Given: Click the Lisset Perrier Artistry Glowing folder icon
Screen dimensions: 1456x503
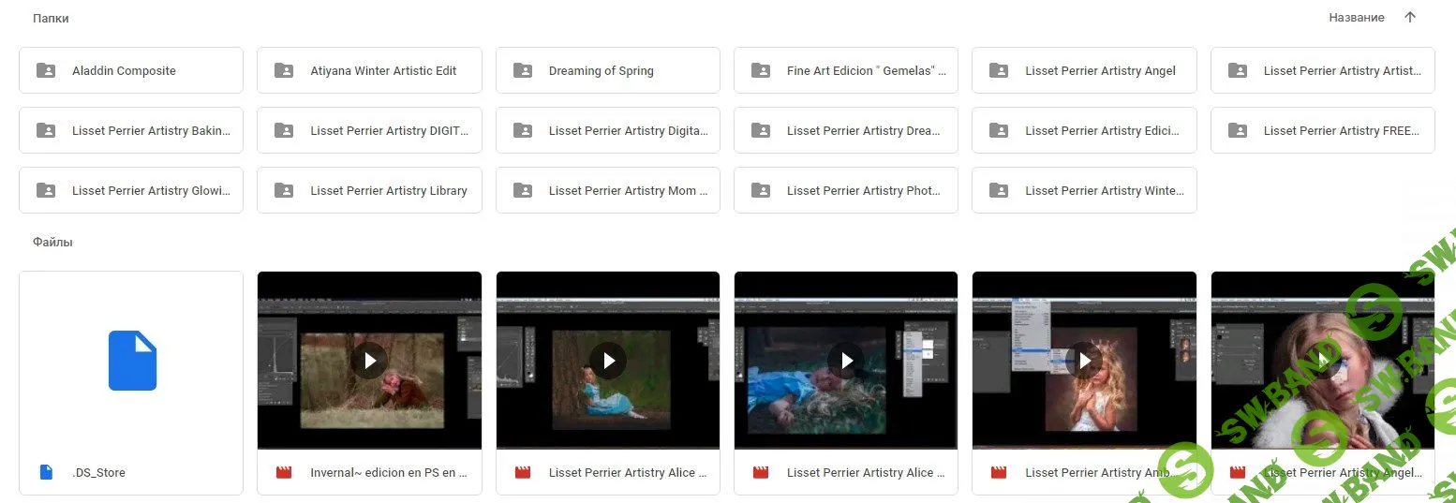Looking at the screenshot, I should [45, 190].
